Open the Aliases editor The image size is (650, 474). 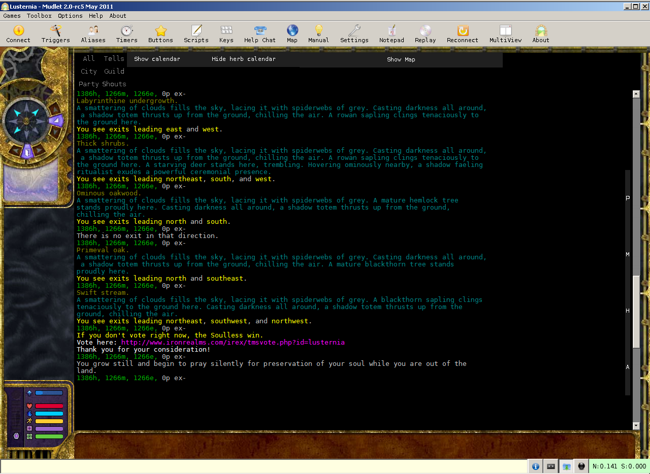(93, 34)
